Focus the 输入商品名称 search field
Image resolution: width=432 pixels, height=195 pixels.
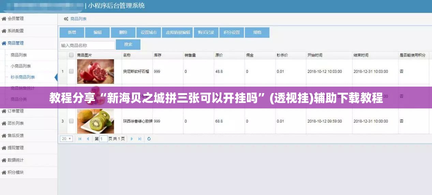point(87,45)
